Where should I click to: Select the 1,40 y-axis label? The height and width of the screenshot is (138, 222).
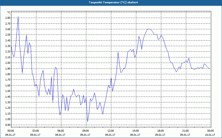[8, 97]
